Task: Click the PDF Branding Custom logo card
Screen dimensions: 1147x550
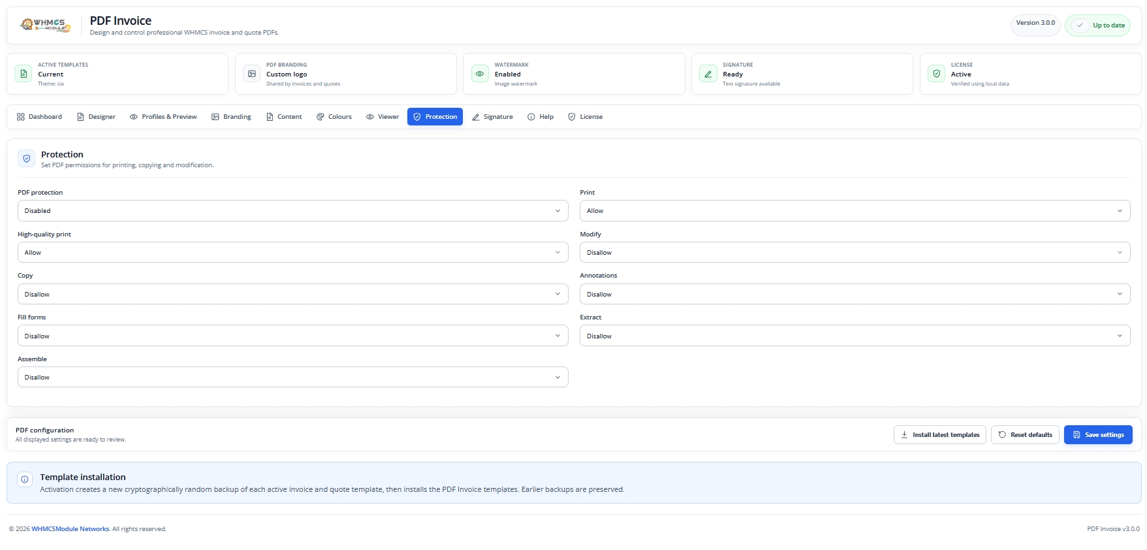Action: (346, 74)
